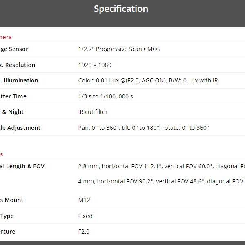Click the Min. Illumination row label
The width and height of the screenshot is (245, 245).
(19, 80)
